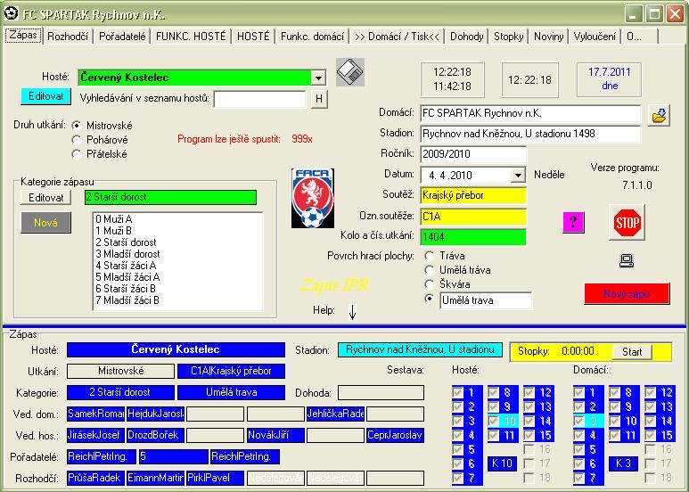Open the folder icon beside Domácí field

click(659, 115)
